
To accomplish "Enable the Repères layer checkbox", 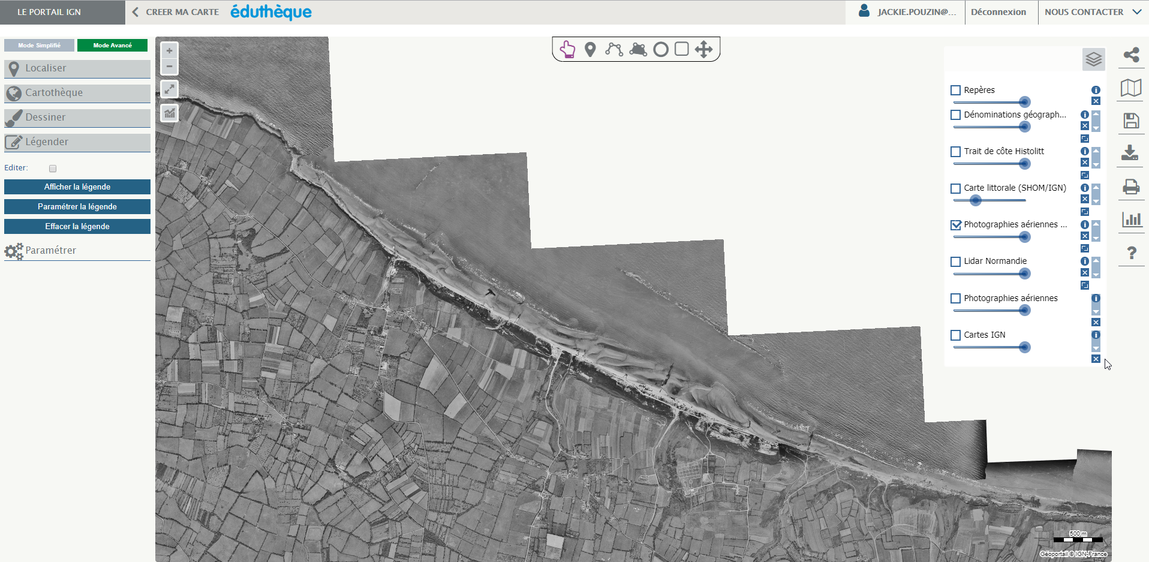I will 956,91.
